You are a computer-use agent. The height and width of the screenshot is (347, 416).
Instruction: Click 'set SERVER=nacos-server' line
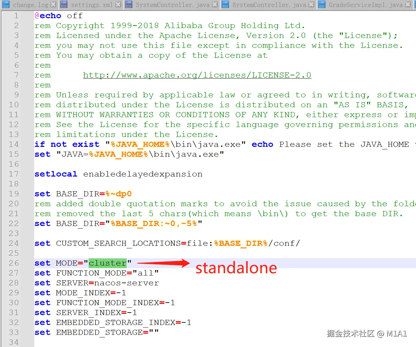97,283
